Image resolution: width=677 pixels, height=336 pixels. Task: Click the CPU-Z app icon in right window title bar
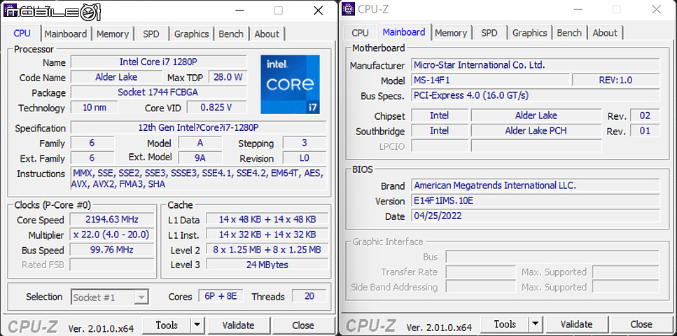(349, 8)
